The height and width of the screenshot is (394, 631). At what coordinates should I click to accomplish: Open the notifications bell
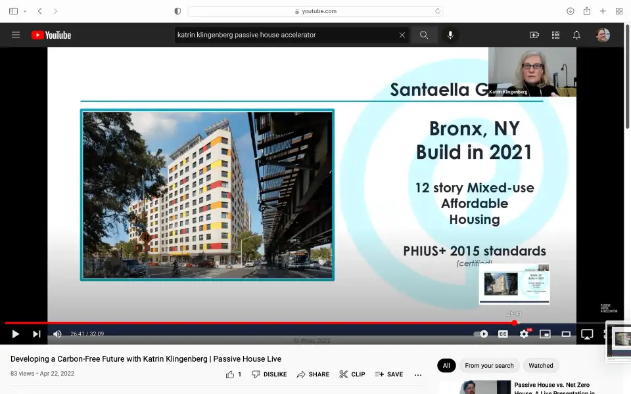576,35
